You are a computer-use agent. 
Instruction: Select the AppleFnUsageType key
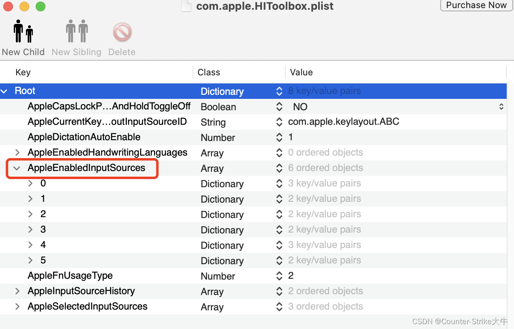tap(70, 276)
